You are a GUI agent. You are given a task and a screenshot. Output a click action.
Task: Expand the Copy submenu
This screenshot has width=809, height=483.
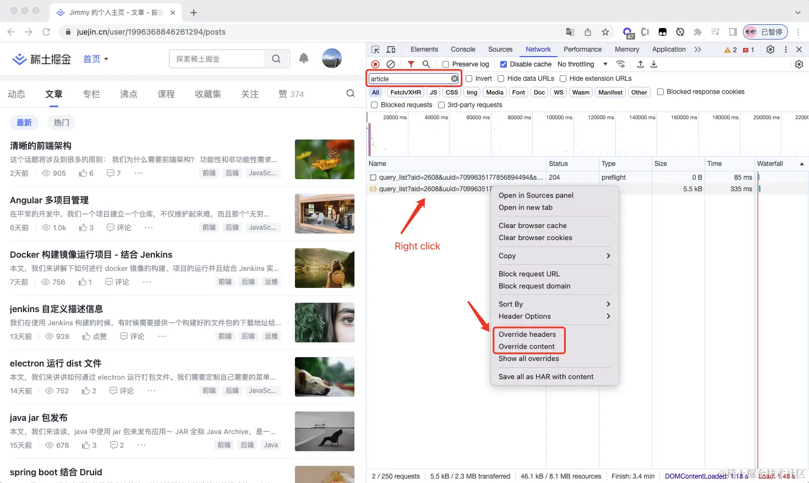click(x=555, y=256)
